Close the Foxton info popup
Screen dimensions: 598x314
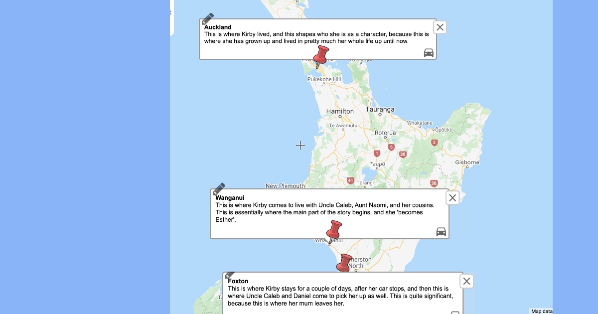click(x=466, y=281)
